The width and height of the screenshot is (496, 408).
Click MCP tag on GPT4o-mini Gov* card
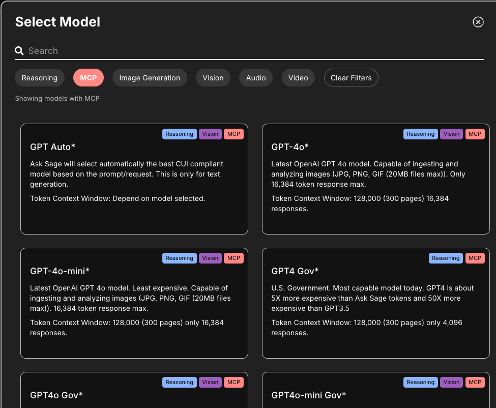point(475,383)
